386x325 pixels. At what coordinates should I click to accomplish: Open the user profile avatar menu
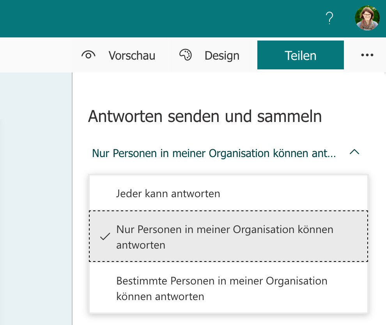(367, 18)
